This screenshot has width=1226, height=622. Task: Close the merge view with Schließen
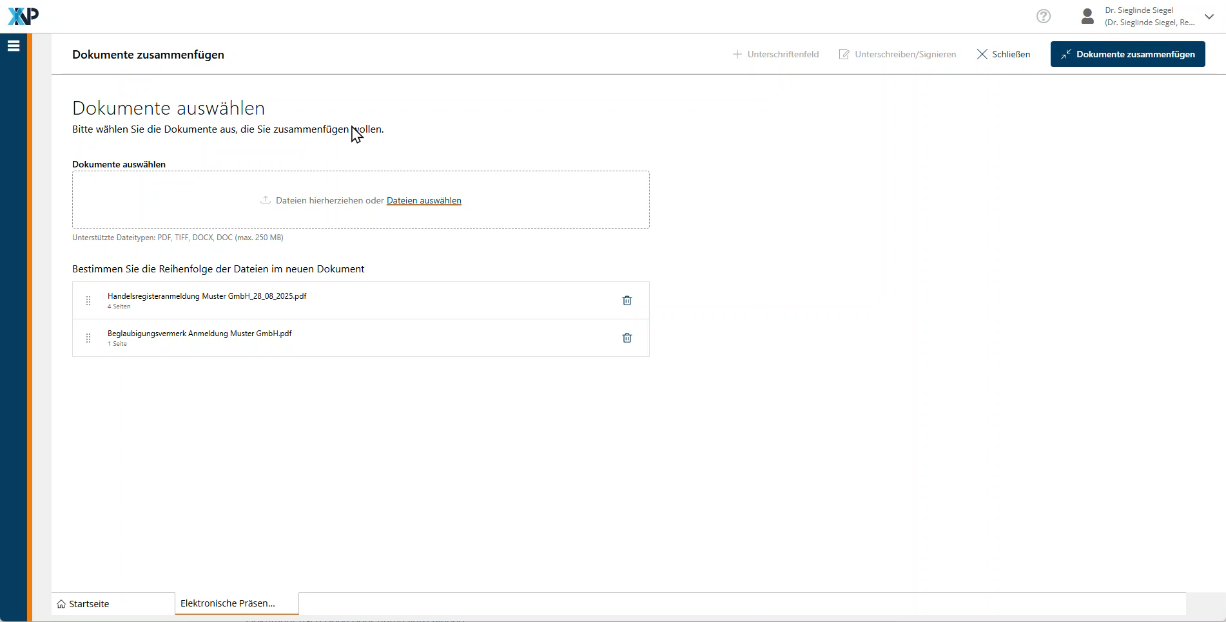click(x=1004, y=54)
